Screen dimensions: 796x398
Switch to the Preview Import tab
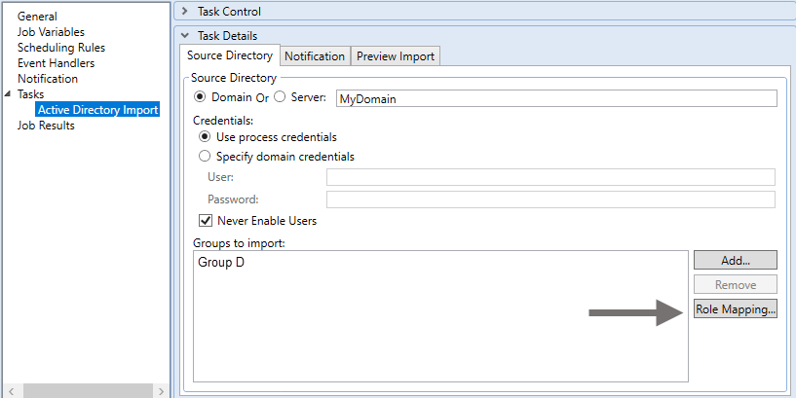(x=395, y=56)
